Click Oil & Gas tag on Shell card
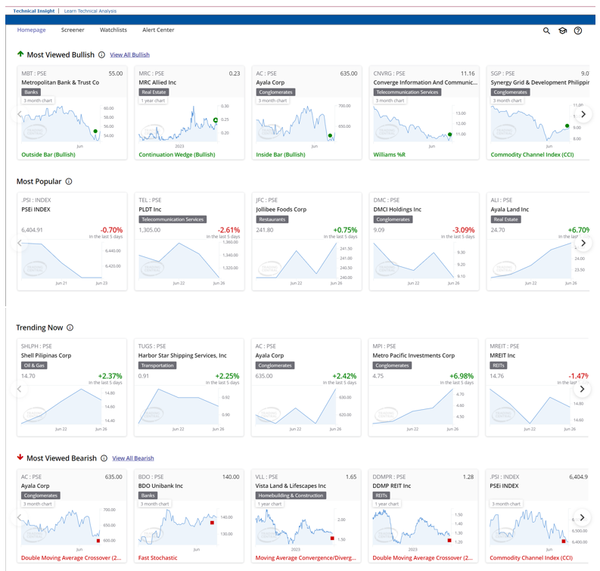The height and width of the screenshot is (571, 600). [x=34, y=365]
